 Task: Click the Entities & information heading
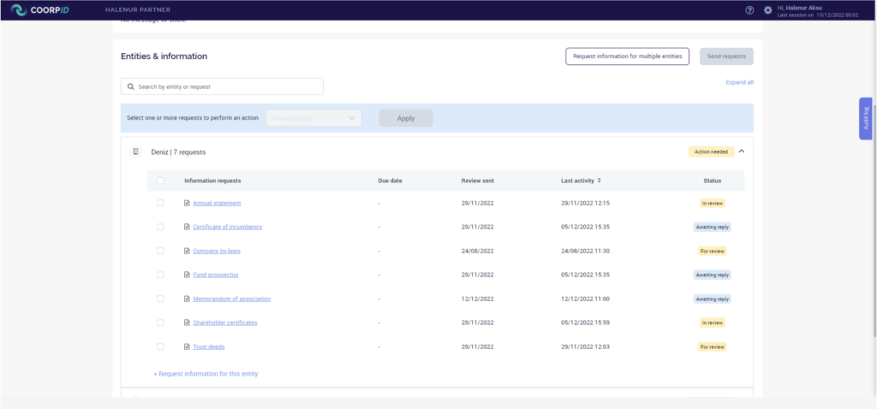click(164, 56)
